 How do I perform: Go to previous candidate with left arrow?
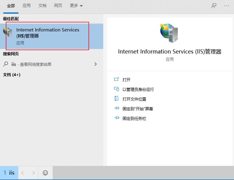click(23, 173)
